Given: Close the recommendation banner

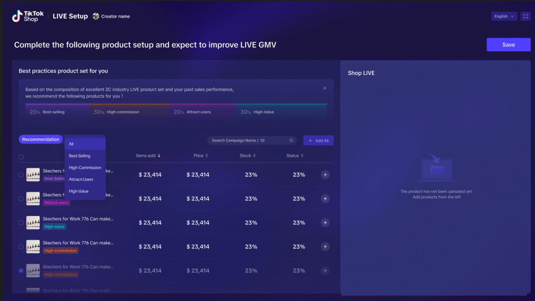Looking at the screenshot, I should click(x=325, y=88).
